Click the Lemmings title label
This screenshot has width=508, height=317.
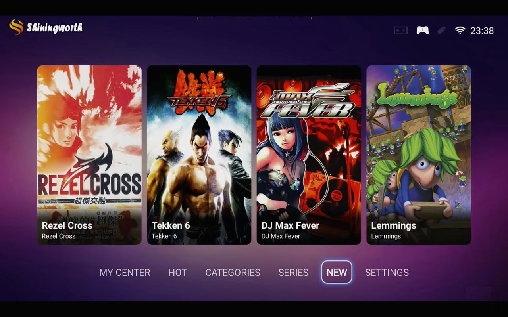(394, 225)
